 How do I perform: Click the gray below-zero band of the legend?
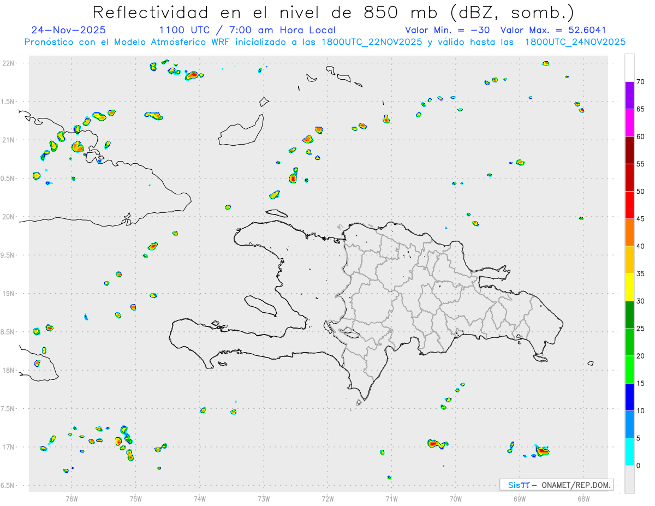pyautogui.click(x=629, y=479)
